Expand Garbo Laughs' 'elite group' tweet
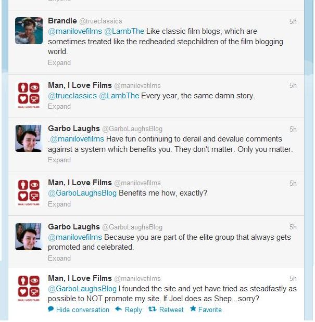Viewport: 315px width, 322px height. (59, 258)
